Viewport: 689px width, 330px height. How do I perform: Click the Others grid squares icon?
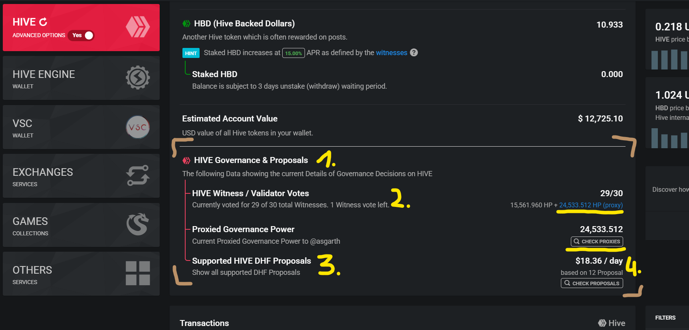[x=138, y=273]
